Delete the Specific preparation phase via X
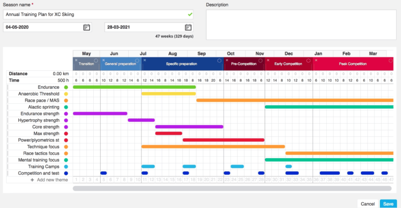 (144, 60)
